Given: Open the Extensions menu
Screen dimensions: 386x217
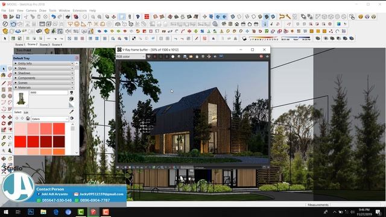Looking at the screenshot, I should point(80,11).
